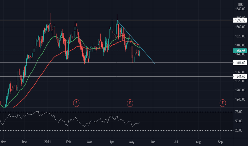The image size is (248, 146).
Task: Click the 1320.00 price axis label
Action: [240, 81]
